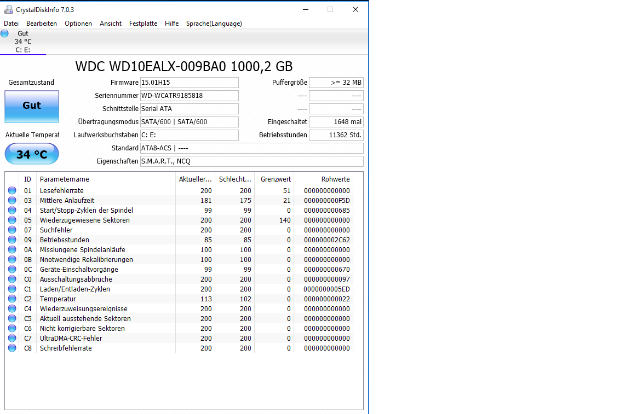Image resolution: width=631 pixels, height=414 pixels.
Task: Click status orb for Nnotwendige Rekalibrierungen
Action: click(12, 259)
